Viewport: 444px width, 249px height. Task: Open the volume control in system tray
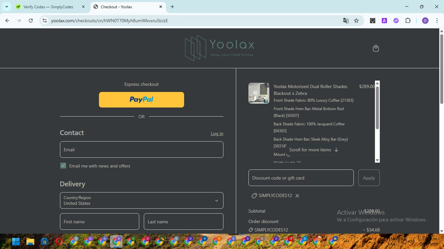point(412,242)
